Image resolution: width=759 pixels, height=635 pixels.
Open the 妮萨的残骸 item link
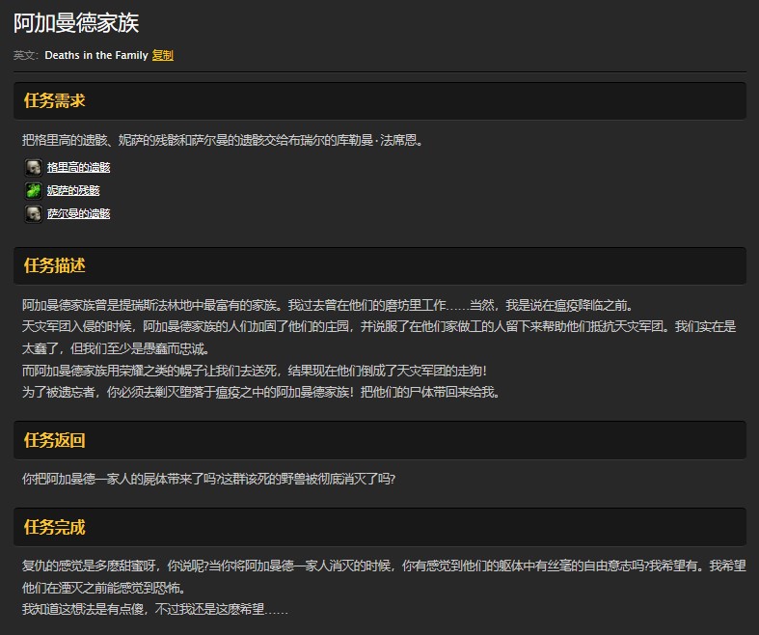(x=73, y=191)
